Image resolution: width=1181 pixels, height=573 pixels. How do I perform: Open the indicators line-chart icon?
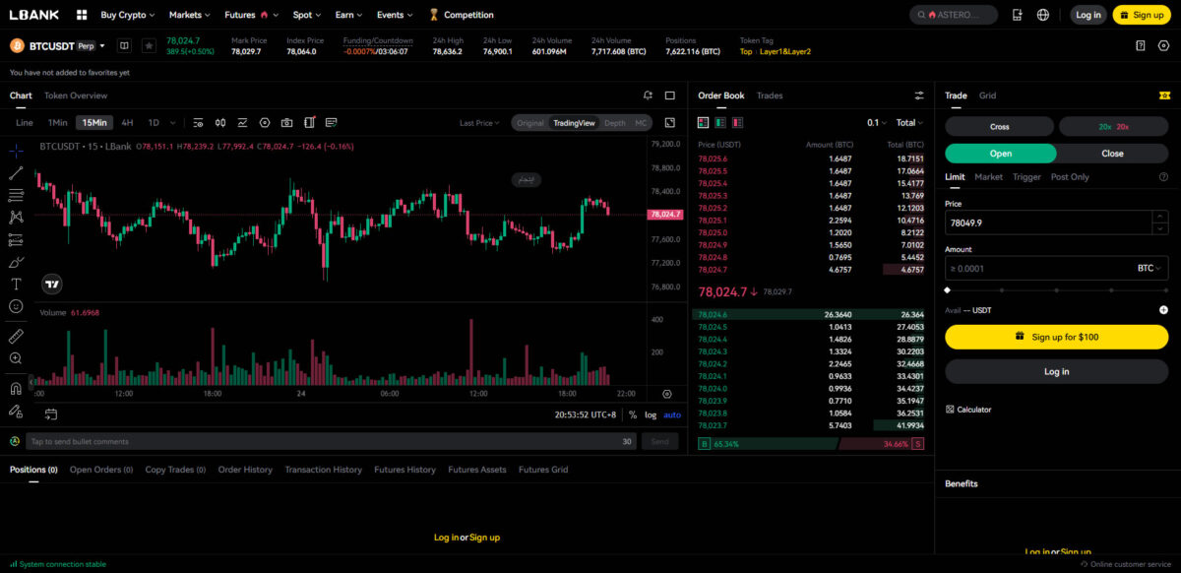click(242, 123)
